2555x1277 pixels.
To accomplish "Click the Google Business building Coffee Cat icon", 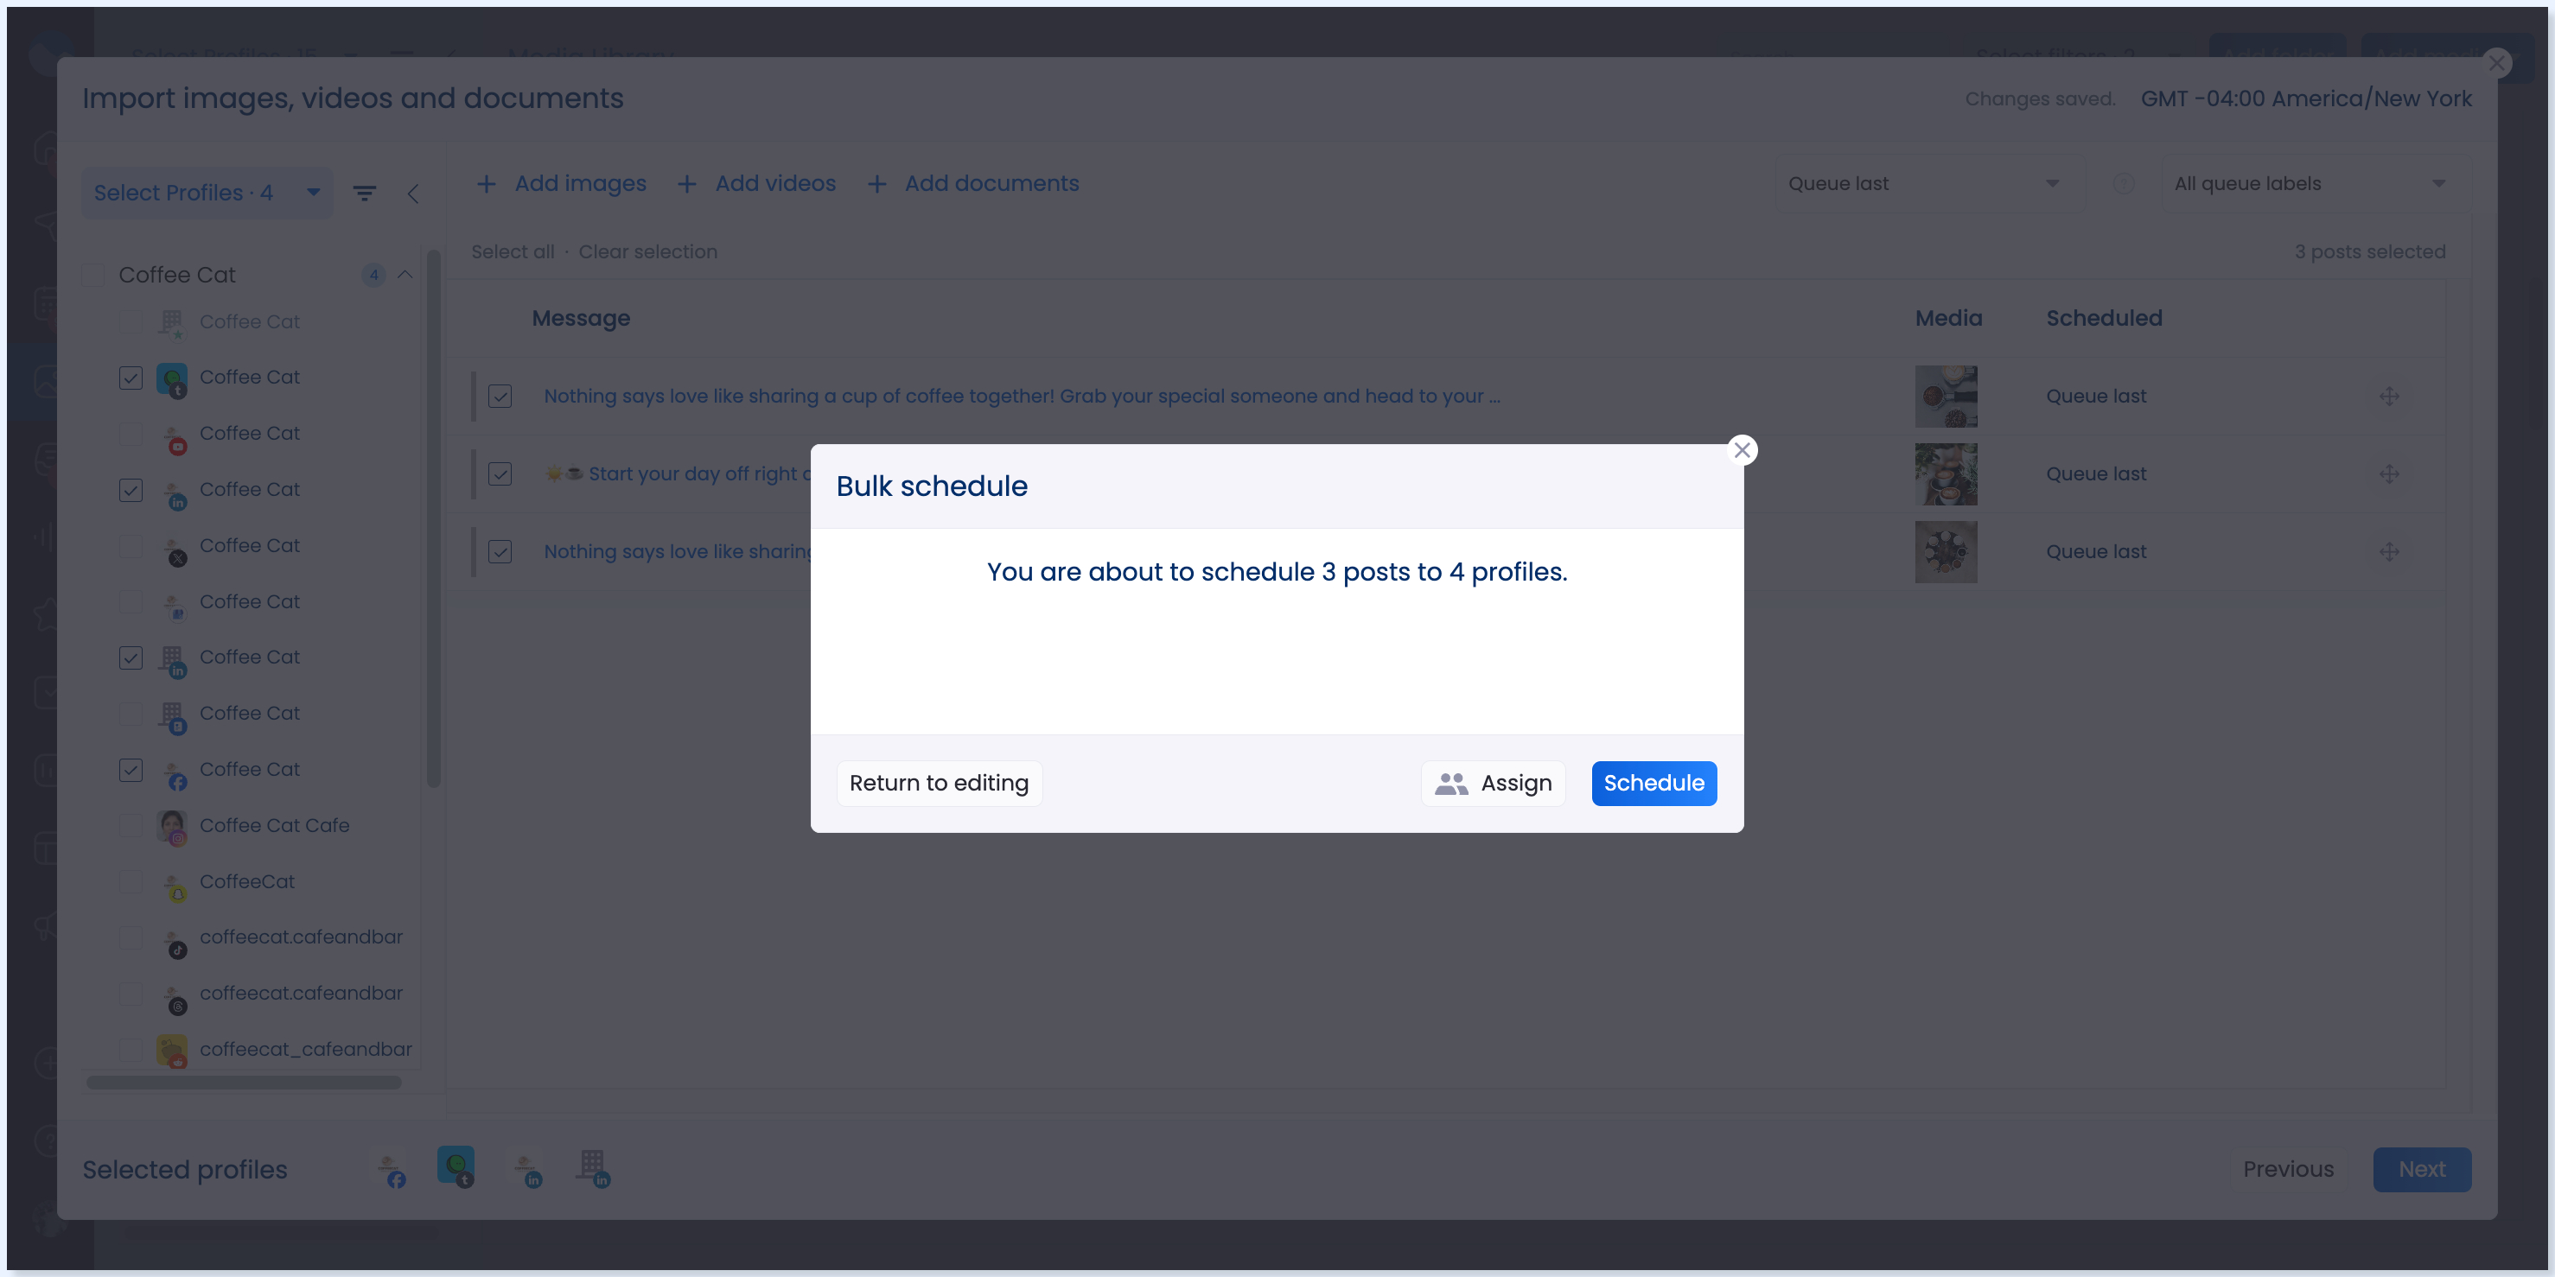I will tap(174, 717).
